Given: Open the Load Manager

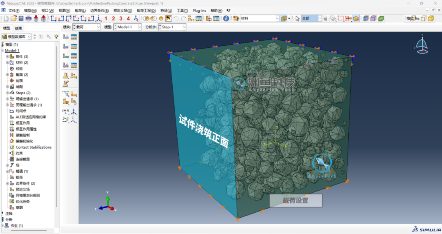Looking at the screenshot, I should pyautogui.click(x=74, y=37).
